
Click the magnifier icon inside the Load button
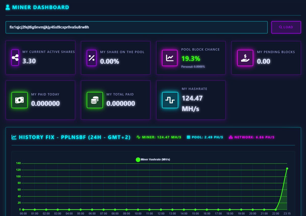(x=280, y=27)
